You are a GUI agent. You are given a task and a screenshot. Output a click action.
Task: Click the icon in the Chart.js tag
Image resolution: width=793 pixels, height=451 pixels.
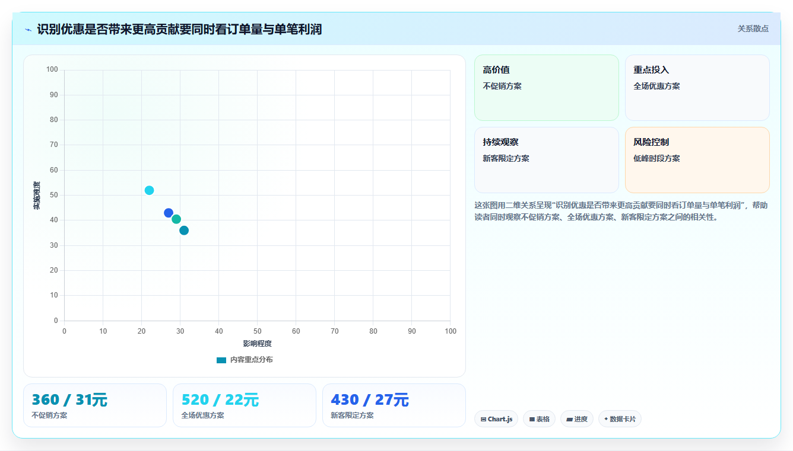(x=484, y=420)
